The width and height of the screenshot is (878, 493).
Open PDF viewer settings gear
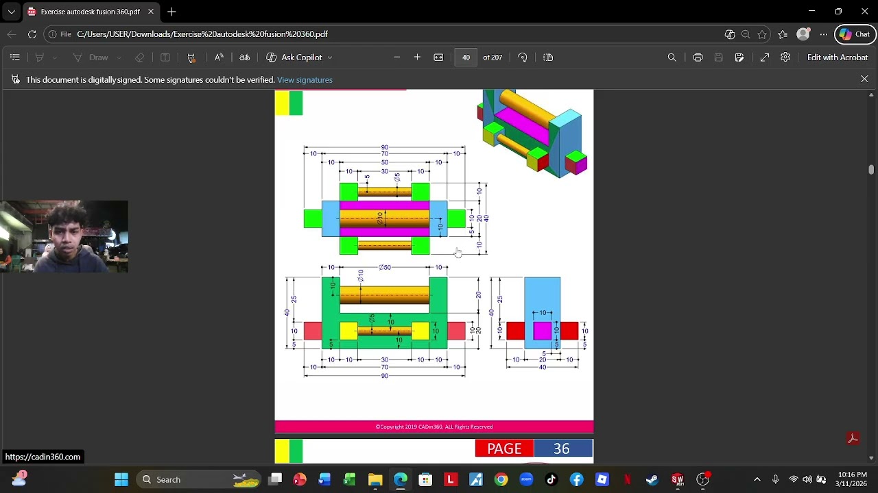click(x=785, y=58)
